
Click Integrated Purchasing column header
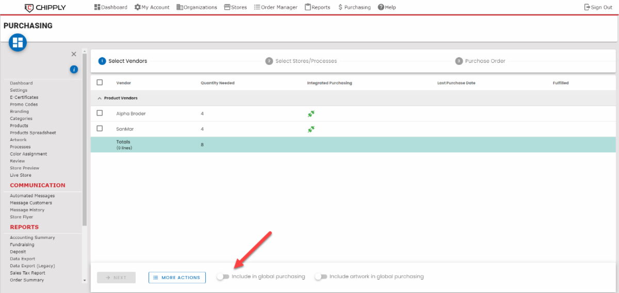click(330, 83)
